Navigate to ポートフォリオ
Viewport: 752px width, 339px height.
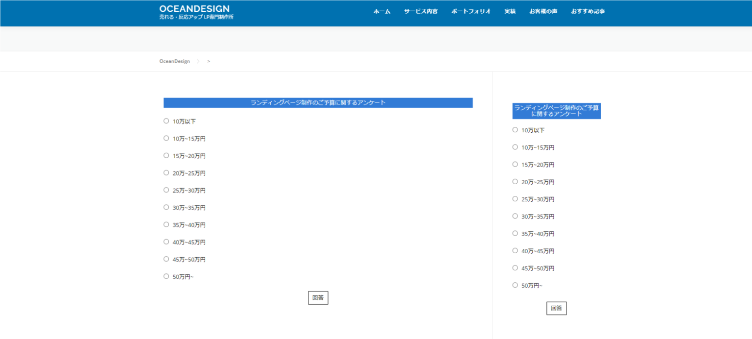coord(470,11)
